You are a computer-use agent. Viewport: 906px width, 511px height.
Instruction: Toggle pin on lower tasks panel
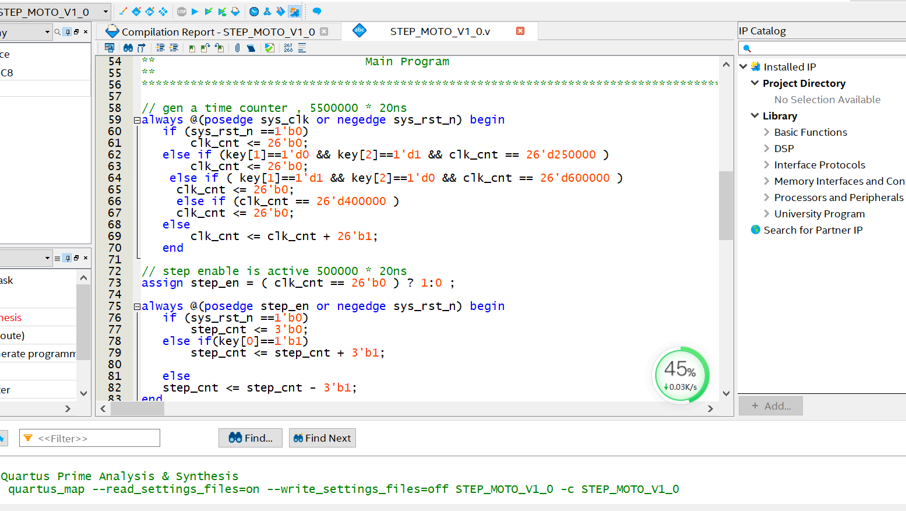[x=68, y=258]
